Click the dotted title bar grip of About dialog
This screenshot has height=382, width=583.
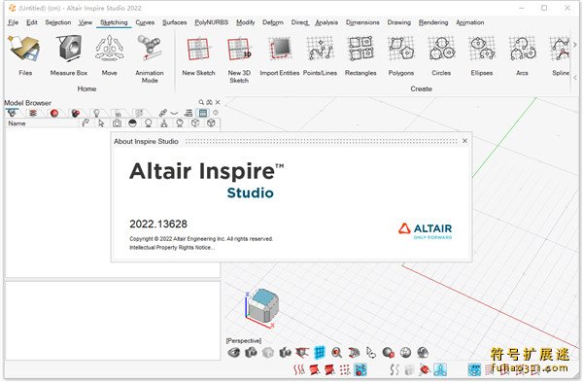click(322, 141)
